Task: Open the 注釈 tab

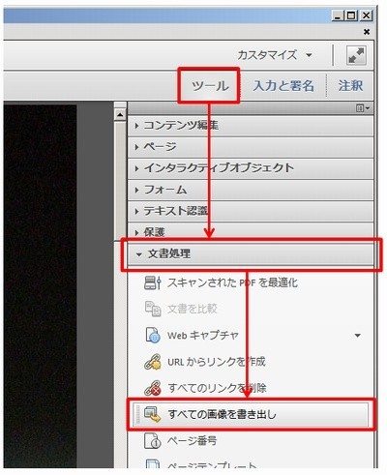Action: 350,86
